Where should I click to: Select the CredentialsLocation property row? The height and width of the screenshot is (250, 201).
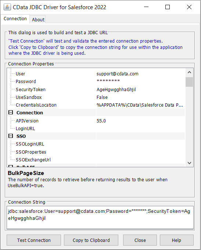[96, 105]
